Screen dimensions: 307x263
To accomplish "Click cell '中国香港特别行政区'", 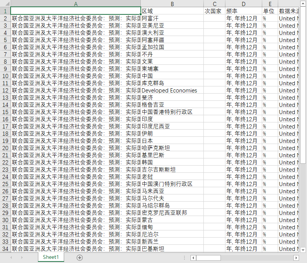I will (x=172, y=112).
